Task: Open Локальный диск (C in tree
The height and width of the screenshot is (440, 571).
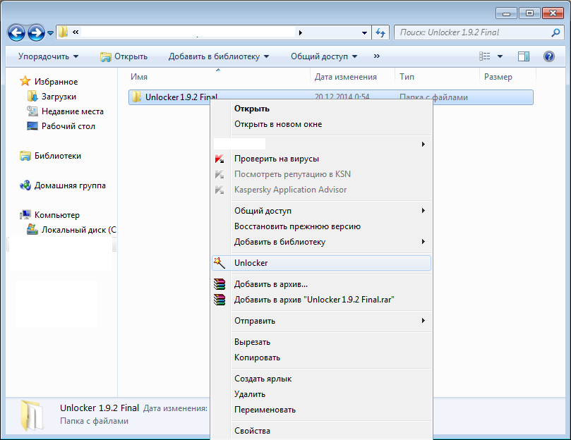Action: (x=78, y=230)
